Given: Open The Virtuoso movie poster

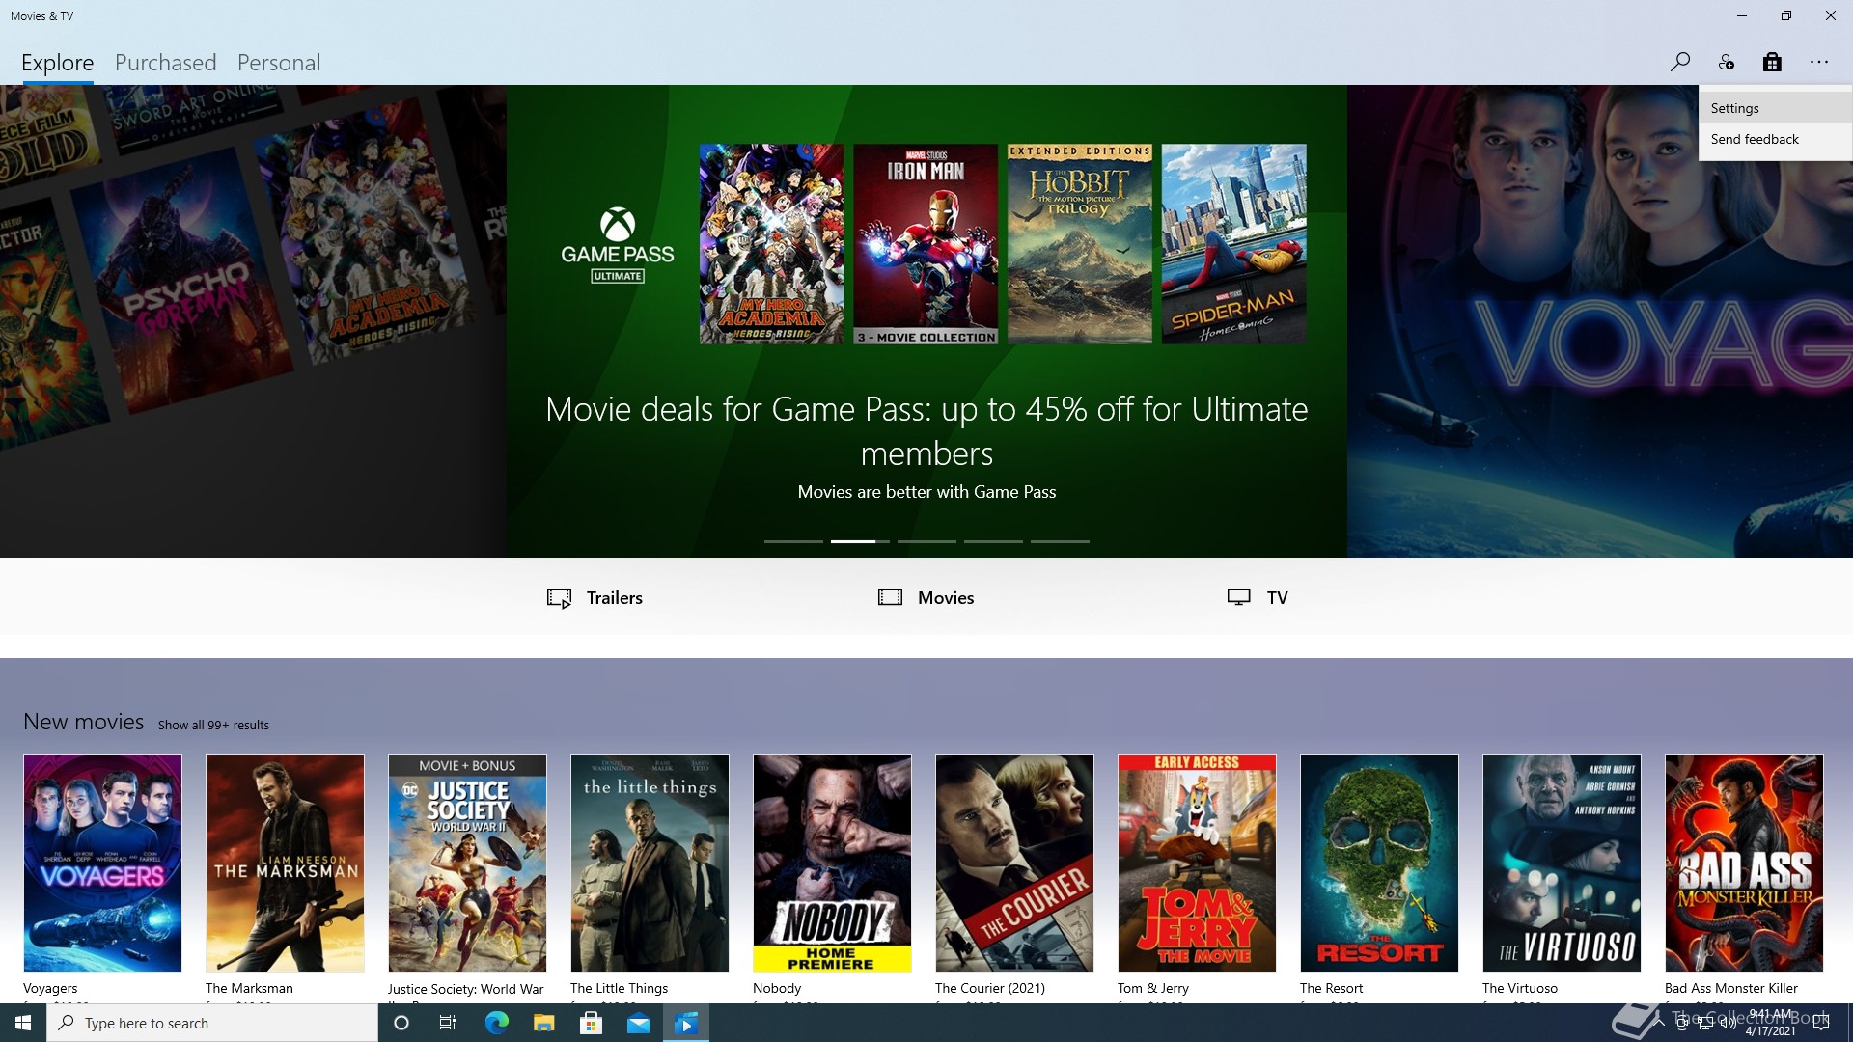Looking at the screenshot, I should [x=1562, y=864].
